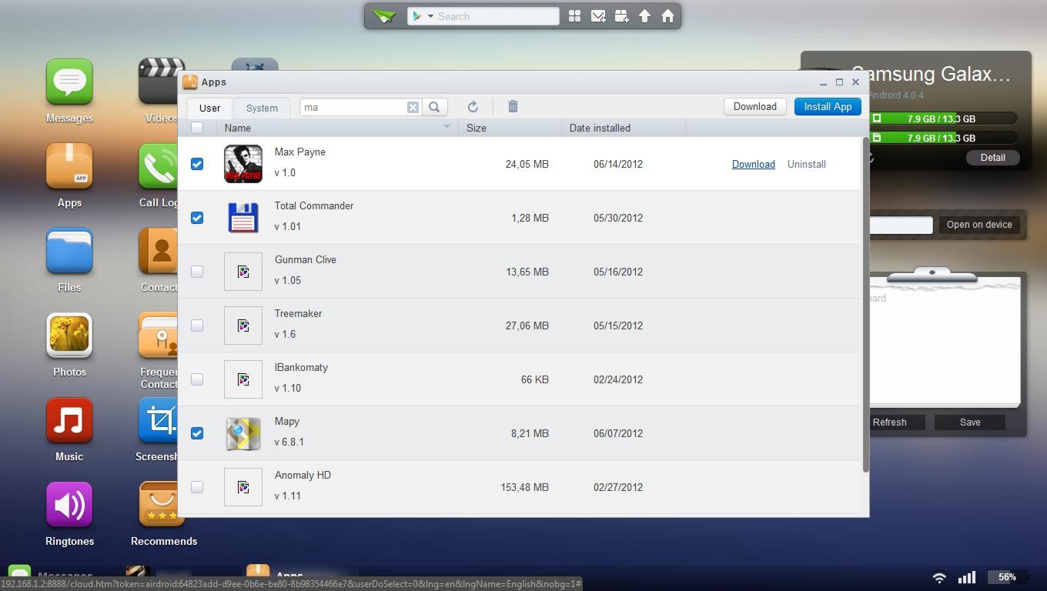Open the Ringtones desktop icon
This screenshot has height=591, width=1047.
[x=69, y=506]
